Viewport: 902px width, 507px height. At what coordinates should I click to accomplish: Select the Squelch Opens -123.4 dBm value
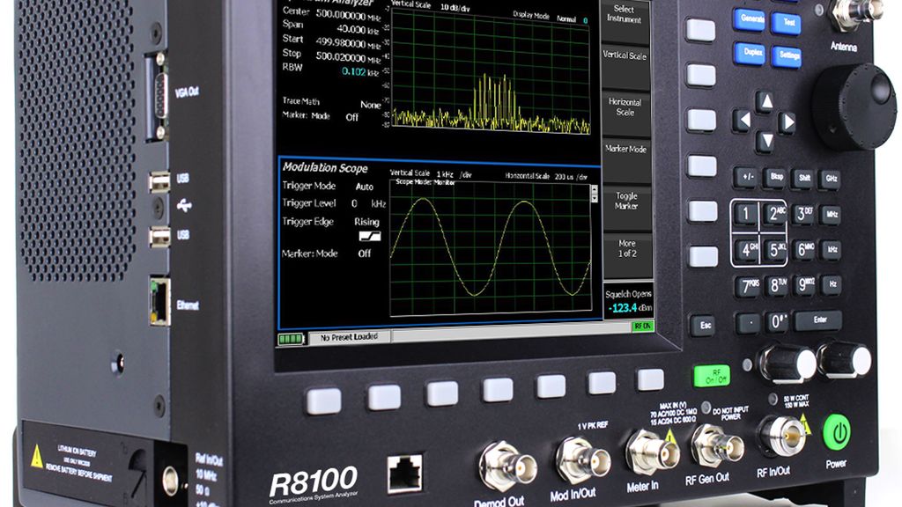(629, 308)
